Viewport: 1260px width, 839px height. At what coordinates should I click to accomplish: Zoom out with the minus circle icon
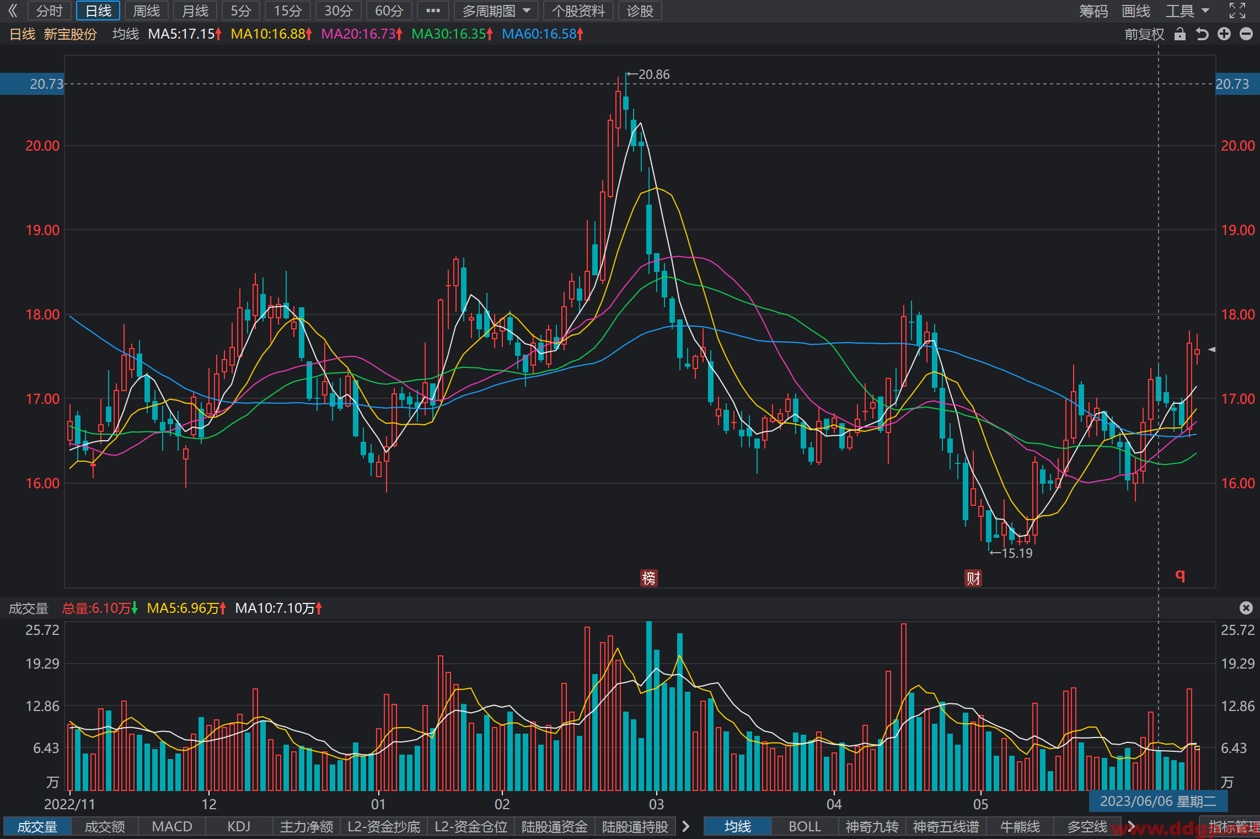tap(1246, 34)
